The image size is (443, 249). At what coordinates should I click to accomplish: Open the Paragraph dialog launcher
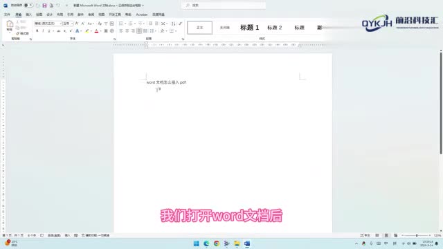click(183, 39)
